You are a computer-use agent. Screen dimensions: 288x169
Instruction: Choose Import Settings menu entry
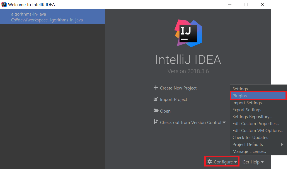(x=258, y=103)
